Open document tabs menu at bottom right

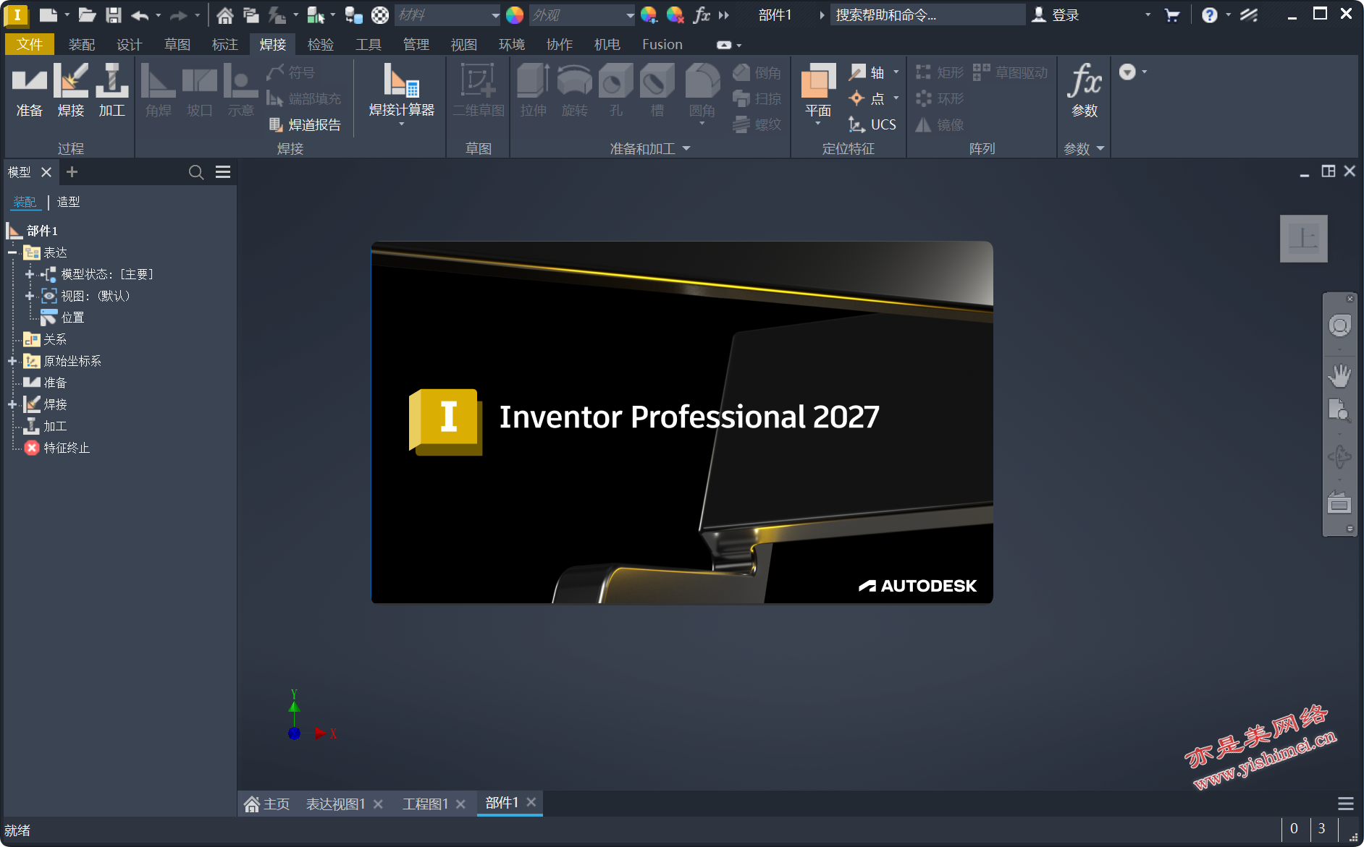(x=1346, y=804)
